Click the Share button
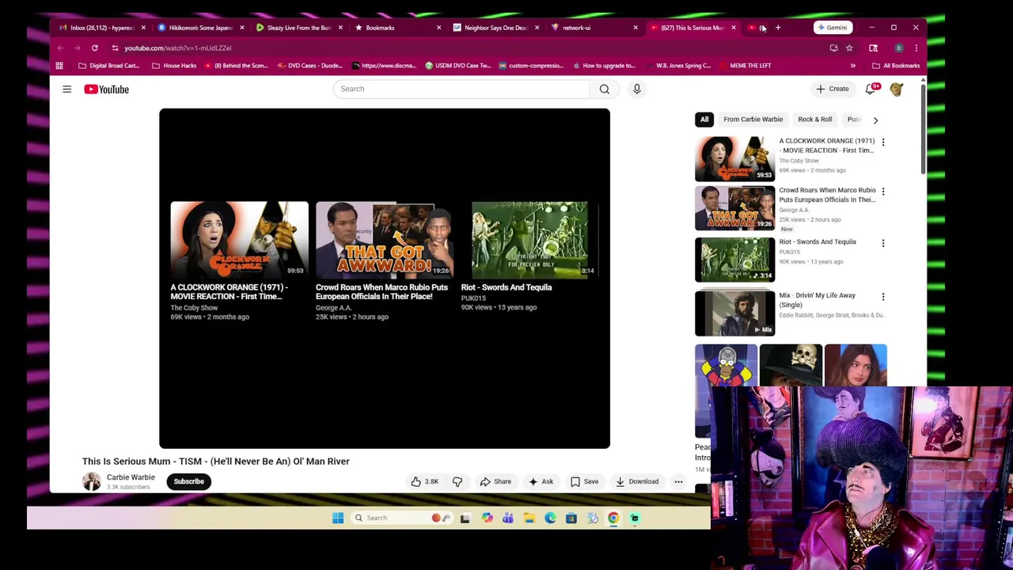1013x570 pixels. point(496,481)
